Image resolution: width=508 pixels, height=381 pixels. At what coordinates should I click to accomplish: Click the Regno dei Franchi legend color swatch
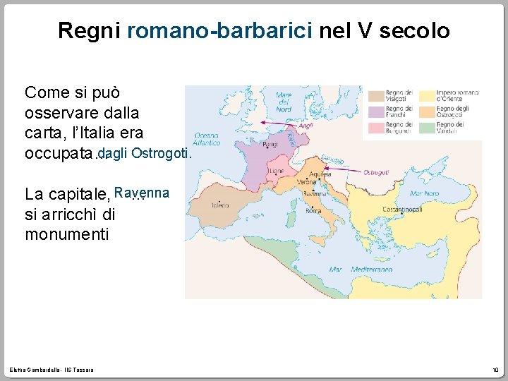tap(376, 112)
